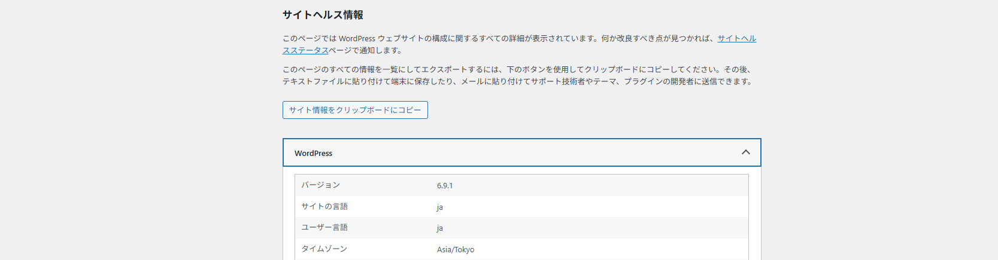Image resolution: width=998 pixels, height=260 pixels.
Task: Click the WordPress title in accordion header
Action: [x=313, y=154]
